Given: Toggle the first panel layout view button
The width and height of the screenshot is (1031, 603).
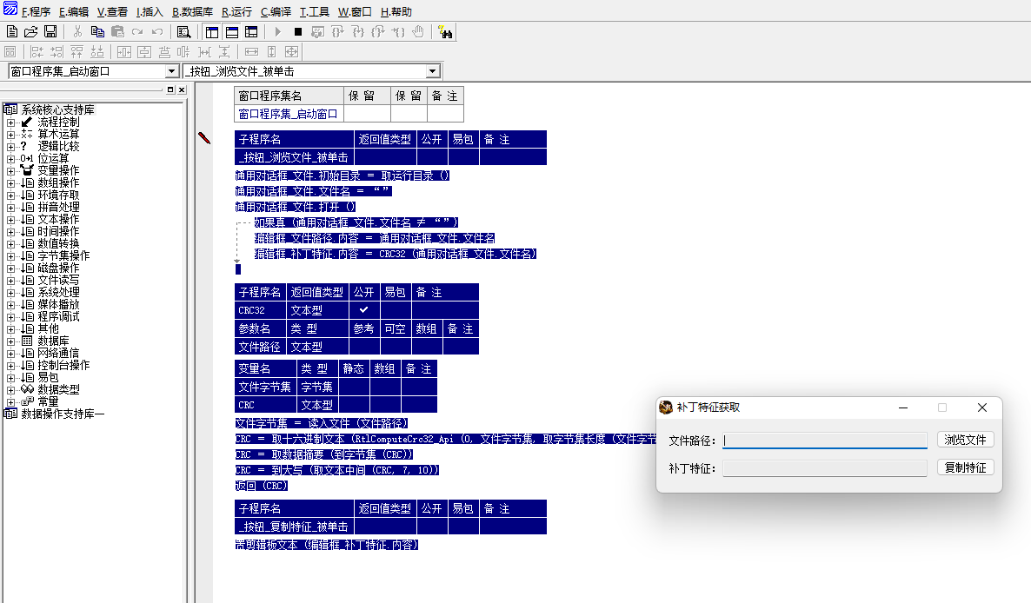Looking at the screenshot, I should [211, 32].
